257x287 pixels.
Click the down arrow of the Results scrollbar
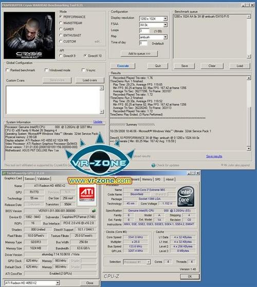pos(249,148)
